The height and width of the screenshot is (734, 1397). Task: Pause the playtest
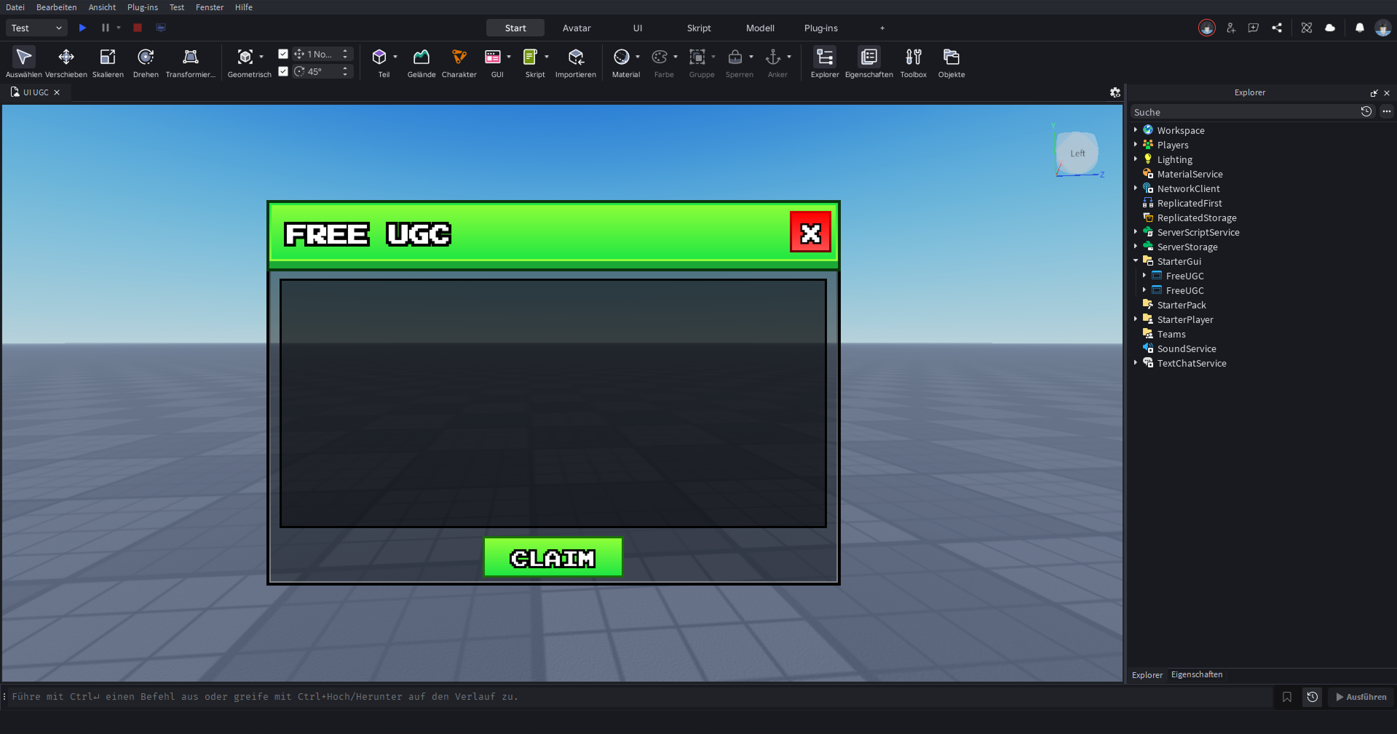106,28
